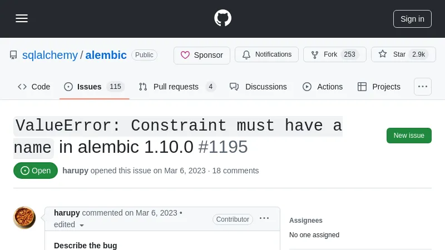445x250 pixels.
Task: Open the sqlalchemy organization link
Action: tap(50, 55)
